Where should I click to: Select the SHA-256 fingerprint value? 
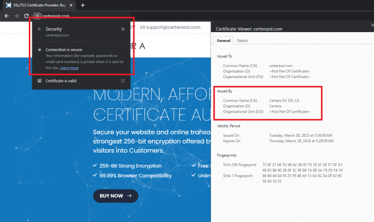(302, 168)
